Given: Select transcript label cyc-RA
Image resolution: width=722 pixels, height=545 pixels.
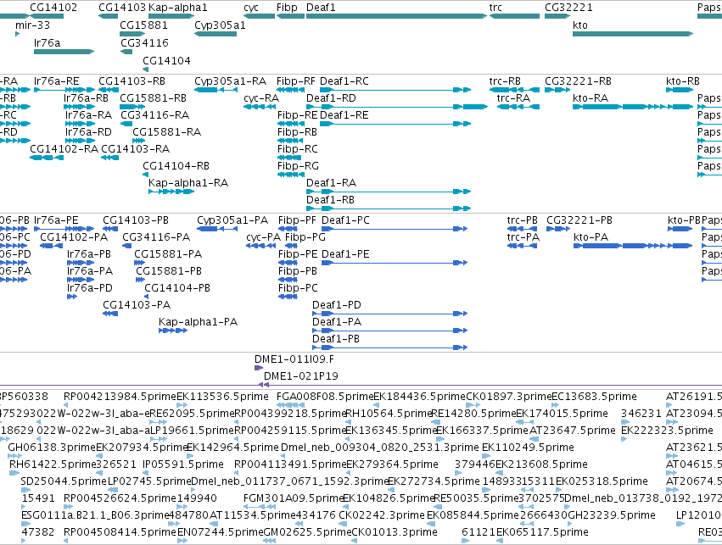Looking at the screenshot, I should coord(261,98).
